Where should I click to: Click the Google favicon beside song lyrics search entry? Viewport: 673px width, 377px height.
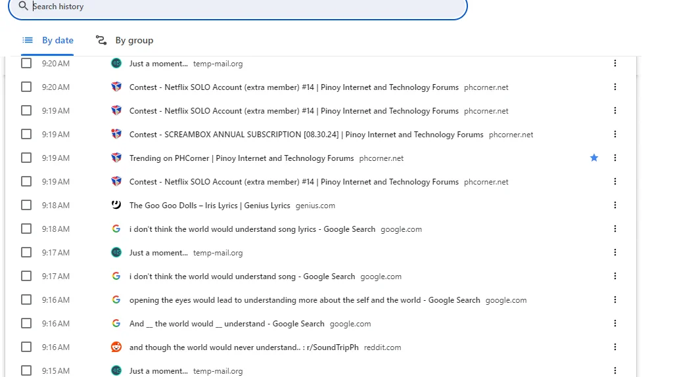116,229
